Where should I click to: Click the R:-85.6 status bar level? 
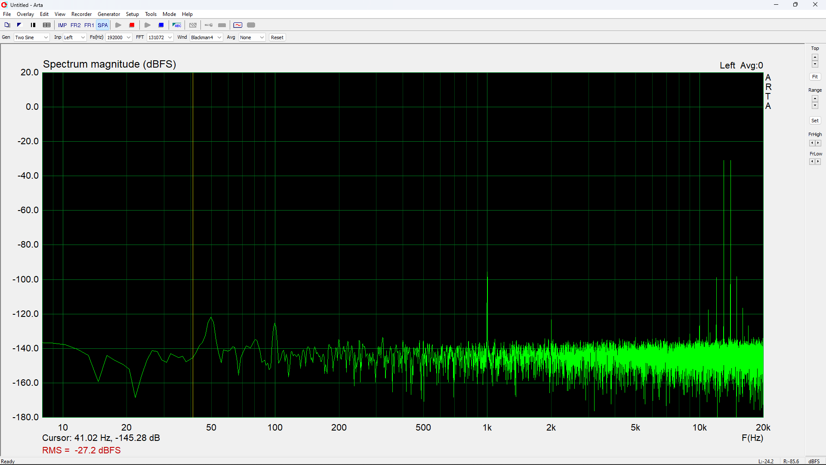[x=791, y=462]
